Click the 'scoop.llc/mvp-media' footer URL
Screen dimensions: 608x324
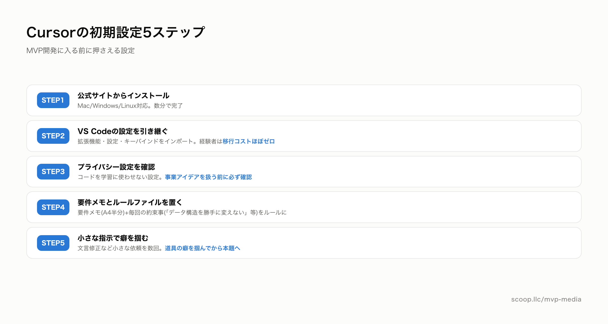(546, 299)
